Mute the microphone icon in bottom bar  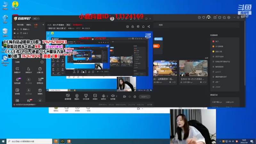coord(103,96)
